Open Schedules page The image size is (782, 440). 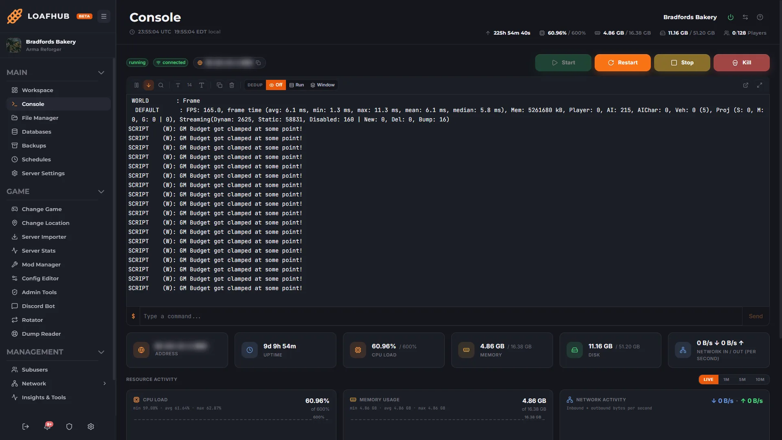click(58, 159)
